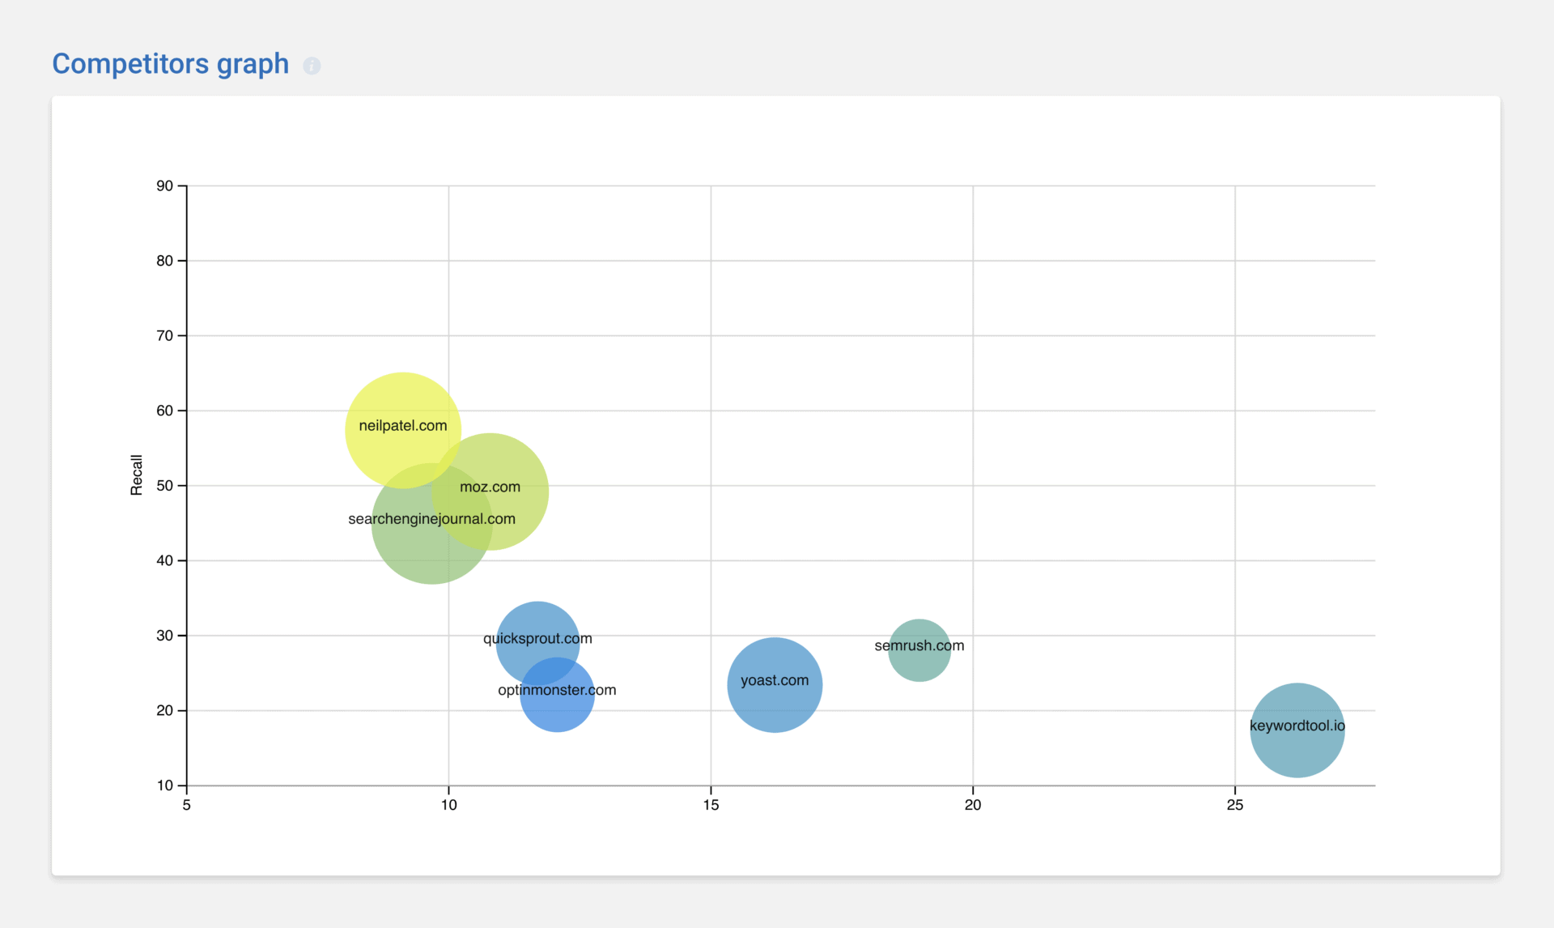The image size is (1554, 928).
Task: Click the neilpatel.com label text
Action: click(x=402, y=424)
